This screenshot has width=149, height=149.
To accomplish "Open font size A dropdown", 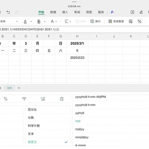I will pyautogui.click(x=54, y=22).
